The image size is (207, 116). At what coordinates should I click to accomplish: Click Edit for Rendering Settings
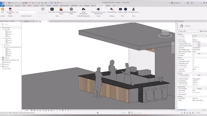click(199, 75)
